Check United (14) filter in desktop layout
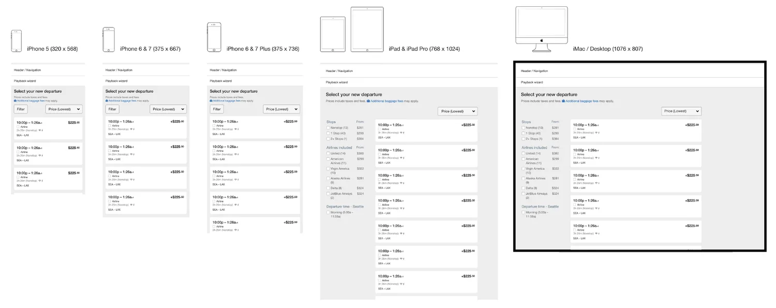This screenshot has height=308, width=776. [523, 154]
